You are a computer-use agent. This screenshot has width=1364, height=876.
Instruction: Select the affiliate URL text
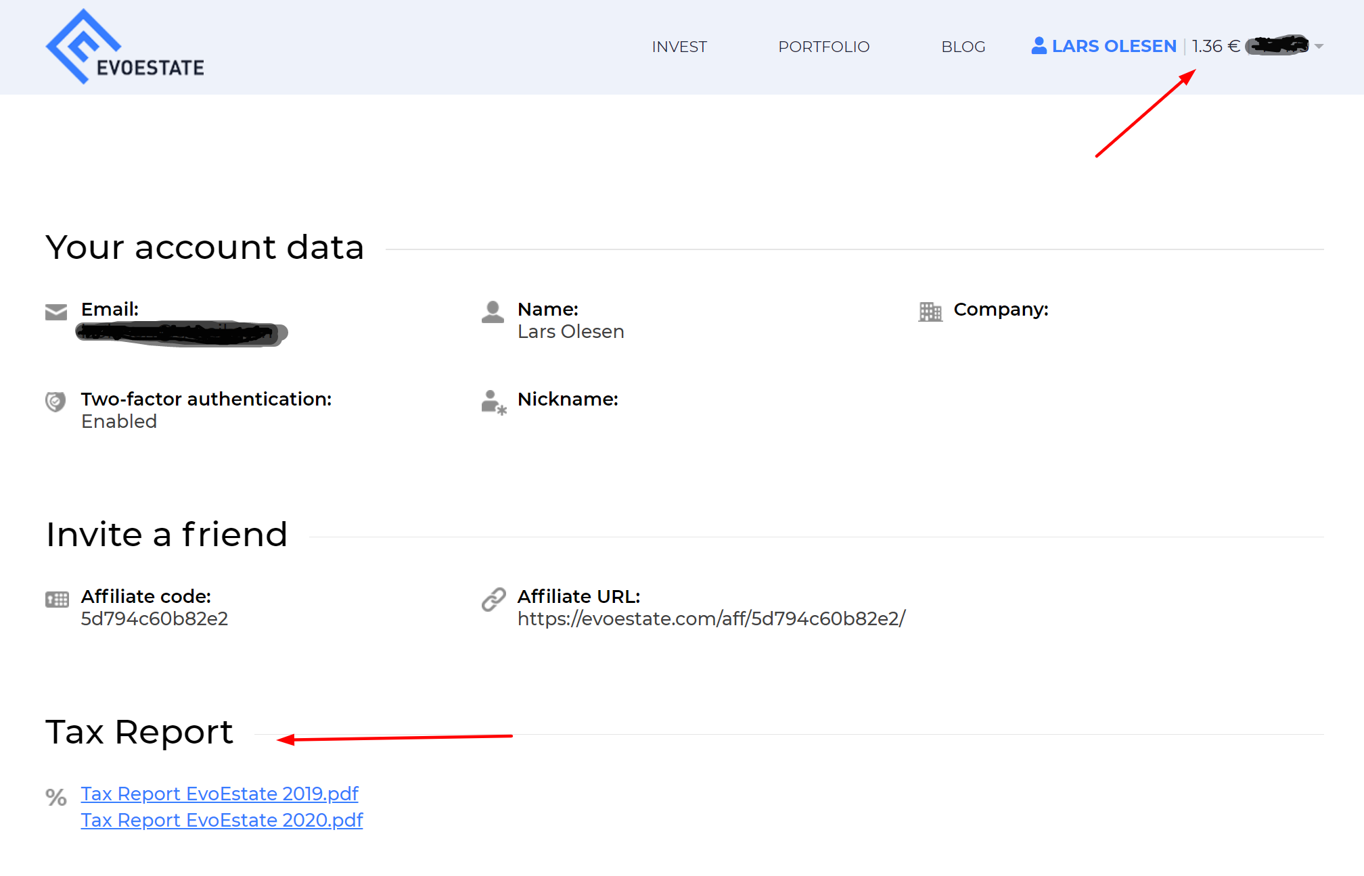(711, 618)
